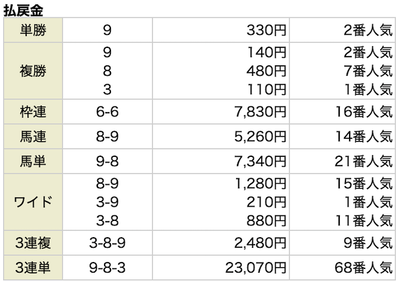Screen dimensions: 399x282
Task: Select the 3連複 row label
Action: click(33, 244)
